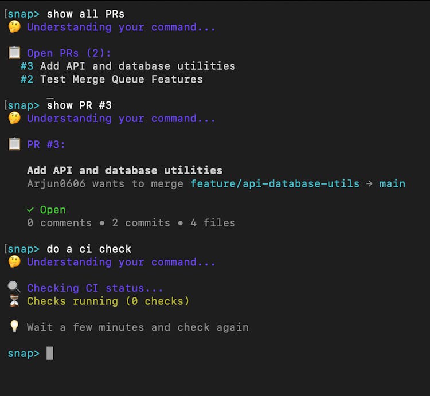Select '#3' number in Open PRs list
Image resolution: width=430 pixels, height=396 pixels.
click(27, 66)
